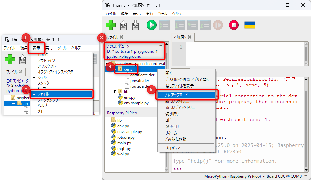Image resolution: width=311 pixels, height=180 pixels.
Task: Collapse the certs folder arrow in main window
Action: (115, 69)
